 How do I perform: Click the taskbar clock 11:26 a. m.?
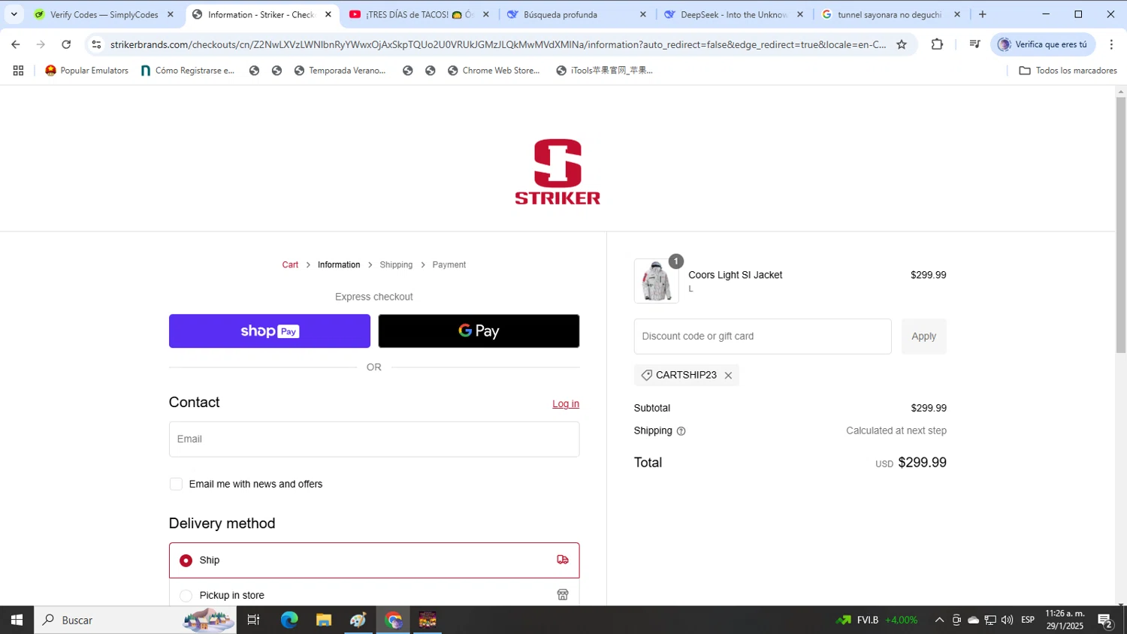1065,620
